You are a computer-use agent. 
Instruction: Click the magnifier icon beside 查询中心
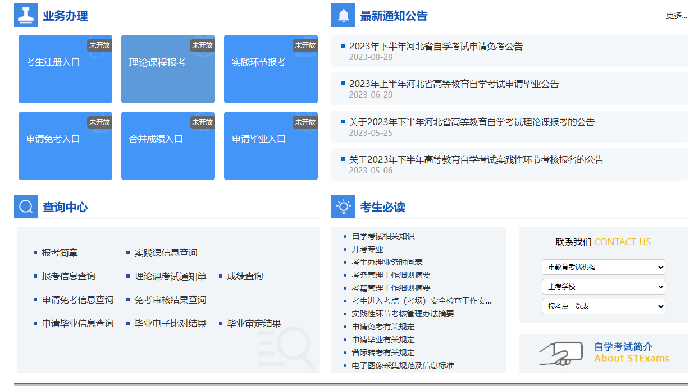tap(26, 207)
